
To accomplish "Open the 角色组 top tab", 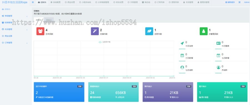I will click(146, 2).
